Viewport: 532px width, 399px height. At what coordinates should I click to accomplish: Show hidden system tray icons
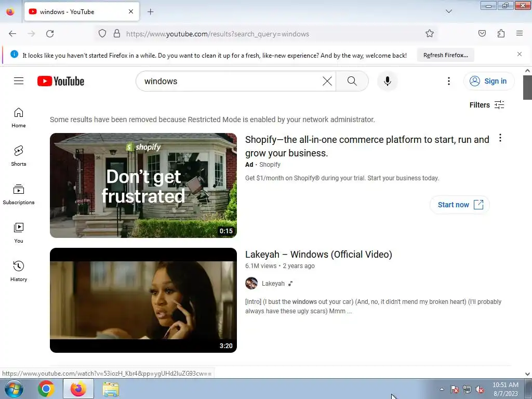coord(442,389)
